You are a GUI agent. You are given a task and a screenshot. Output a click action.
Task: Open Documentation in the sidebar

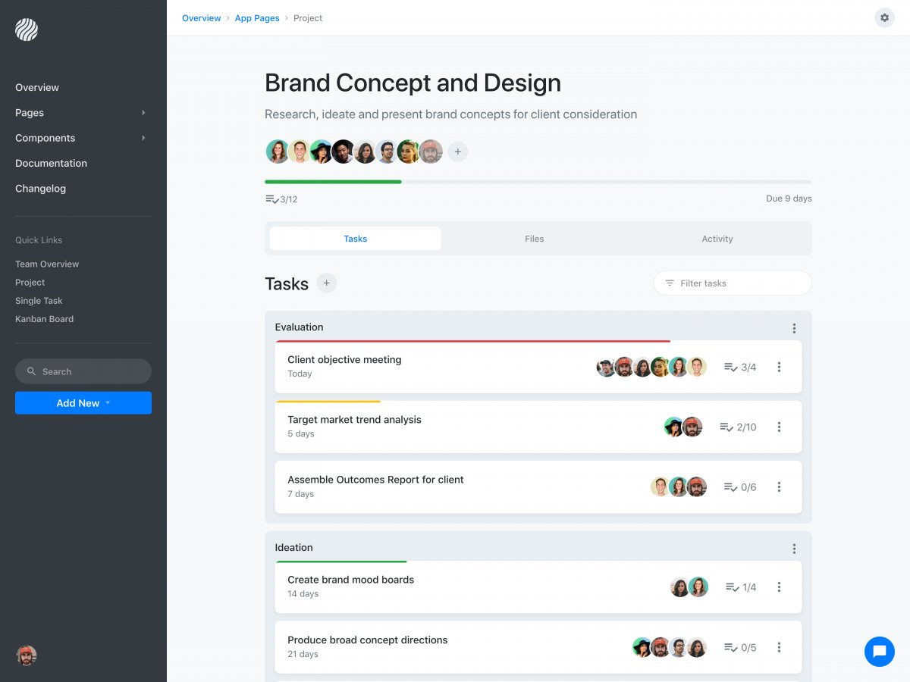pos(51,163)
